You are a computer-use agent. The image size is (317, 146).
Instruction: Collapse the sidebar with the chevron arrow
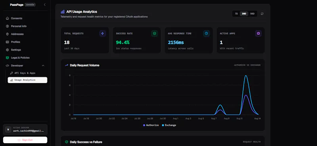pyautogui.click(x=45, y=5)
